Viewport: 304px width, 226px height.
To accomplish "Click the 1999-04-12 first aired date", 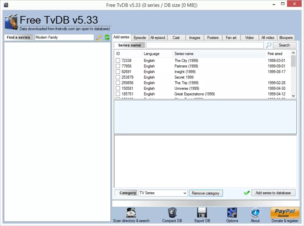I will (x=276, y=94).
